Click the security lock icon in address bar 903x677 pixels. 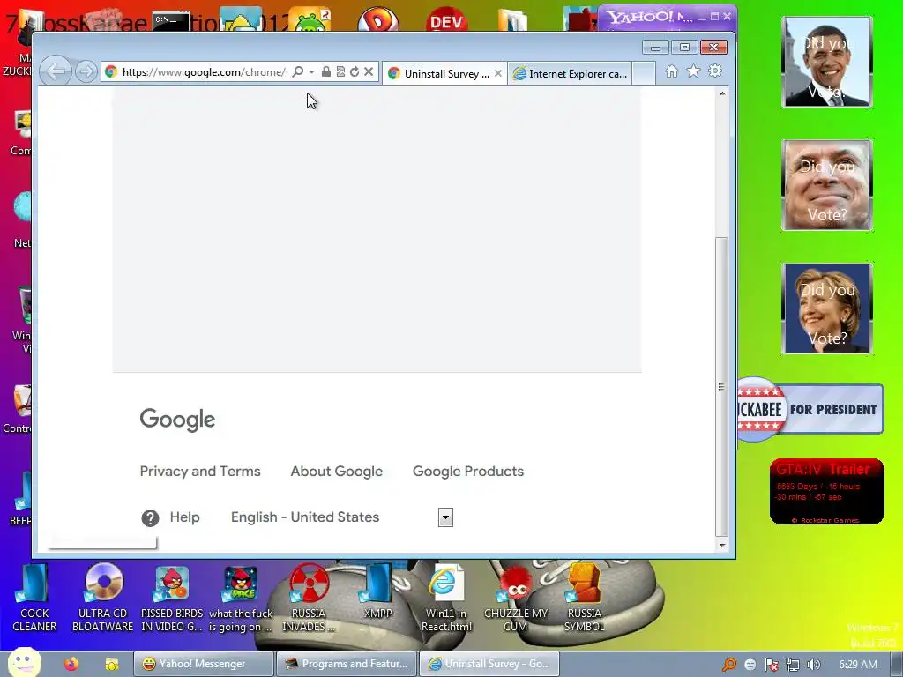326,72
